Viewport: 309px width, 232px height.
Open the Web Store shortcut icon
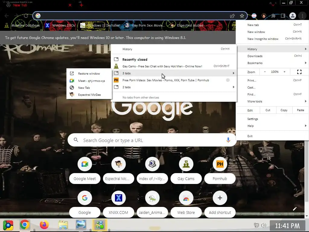click(x=186, y=198)
